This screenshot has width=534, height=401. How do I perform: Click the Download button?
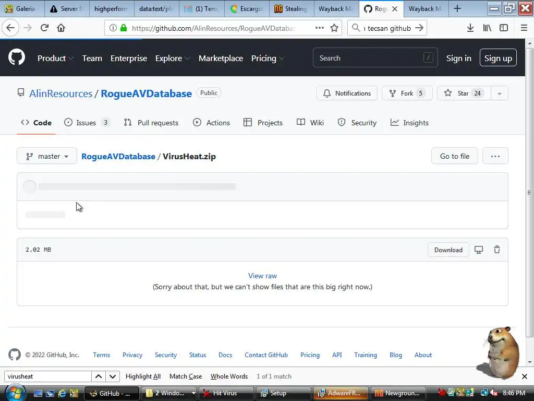[448, 250]
